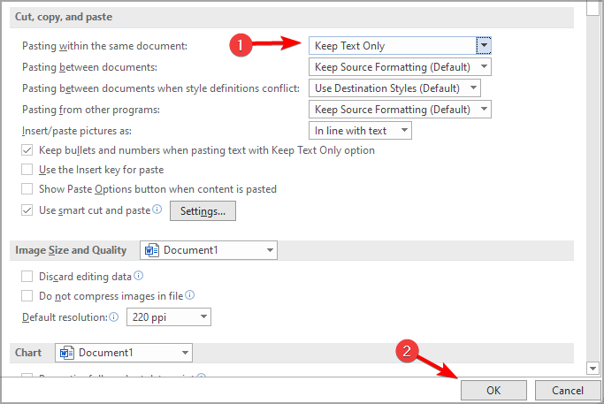
Task: Enable Use the Insert key for paste
Action: 27,170
